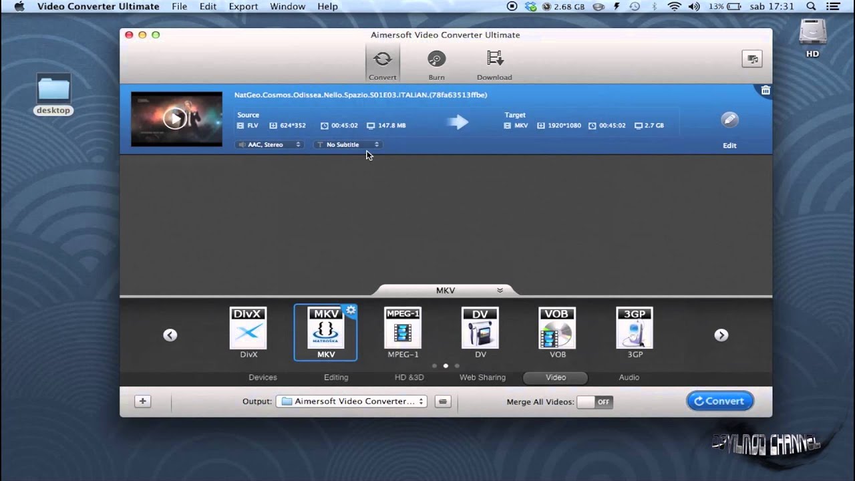Click the battery status icon

735,7
